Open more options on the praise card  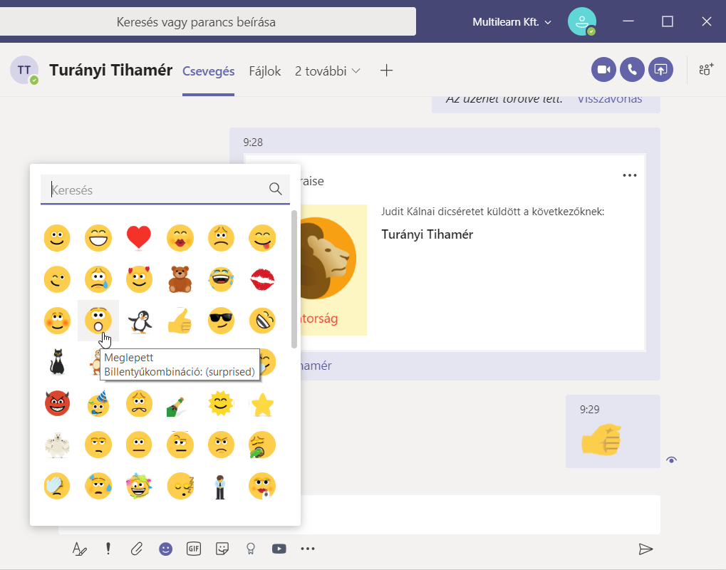pos(629,175)
